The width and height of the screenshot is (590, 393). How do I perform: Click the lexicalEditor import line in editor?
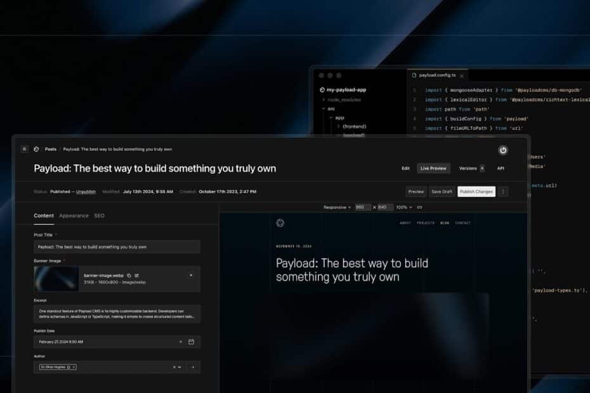[x=508, y=100]
